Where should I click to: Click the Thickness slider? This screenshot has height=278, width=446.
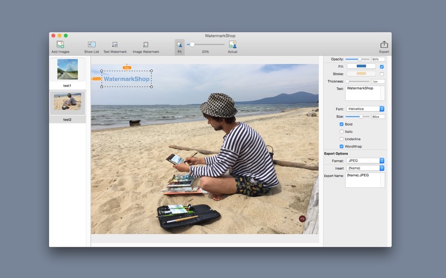click(x=357, y=81)
